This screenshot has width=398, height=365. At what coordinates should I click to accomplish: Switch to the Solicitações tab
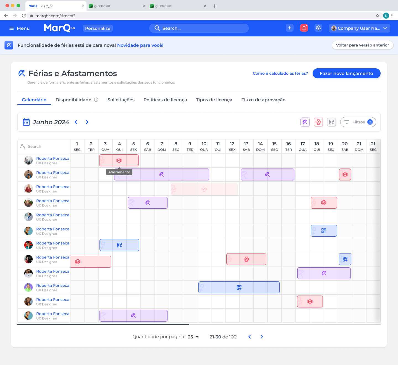pyautogui.click(x=121, y=100)
